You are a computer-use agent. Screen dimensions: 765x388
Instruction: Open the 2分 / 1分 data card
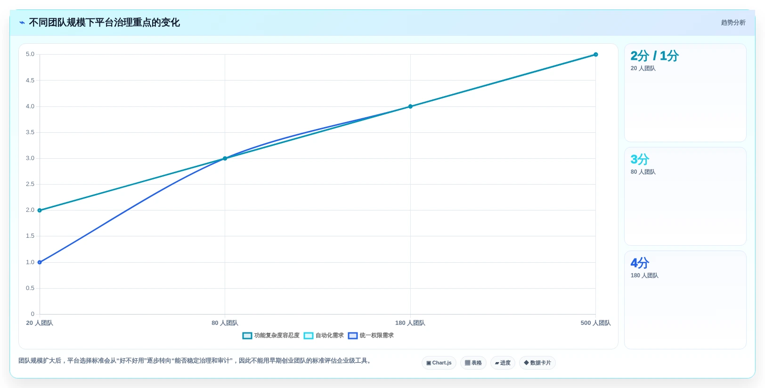pyautogui.click(x=685, y=93)
